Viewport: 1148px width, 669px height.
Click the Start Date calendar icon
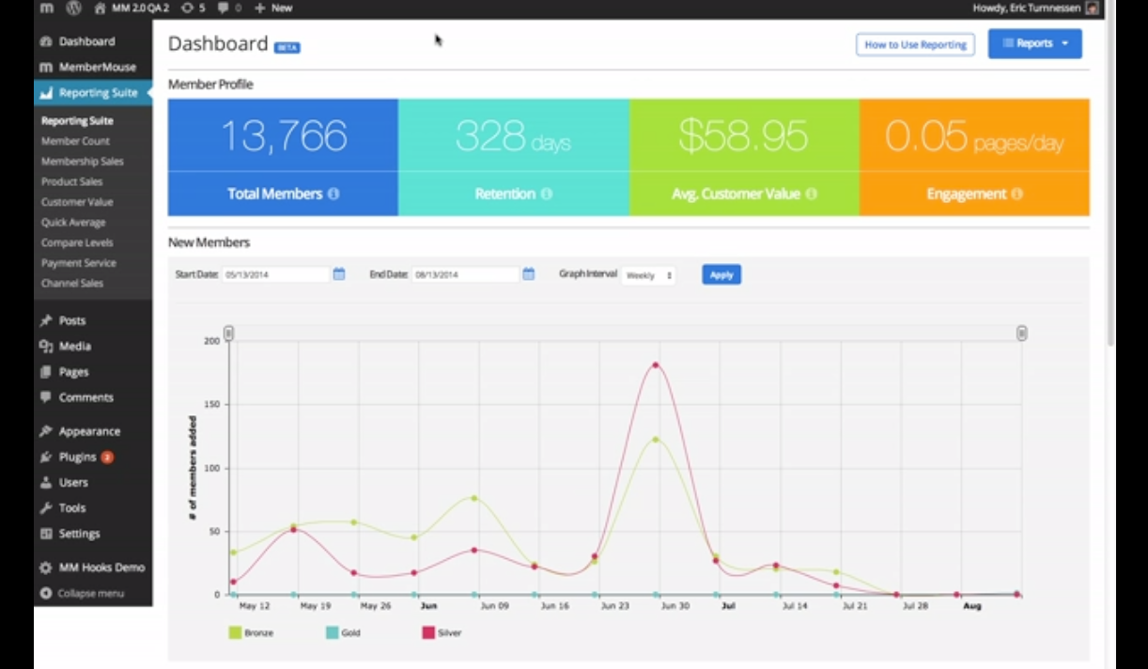tap(339, 274)
